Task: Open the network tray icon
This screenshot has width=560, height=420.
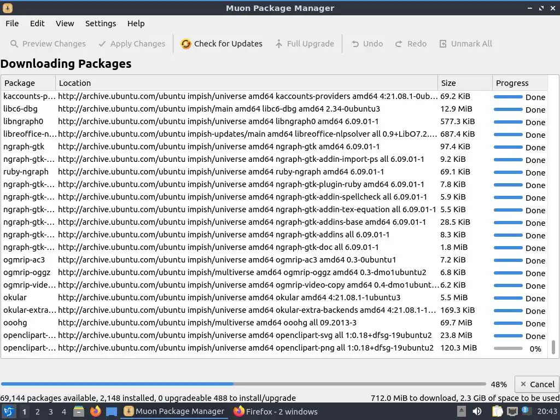Action: (x=512, y=411)
